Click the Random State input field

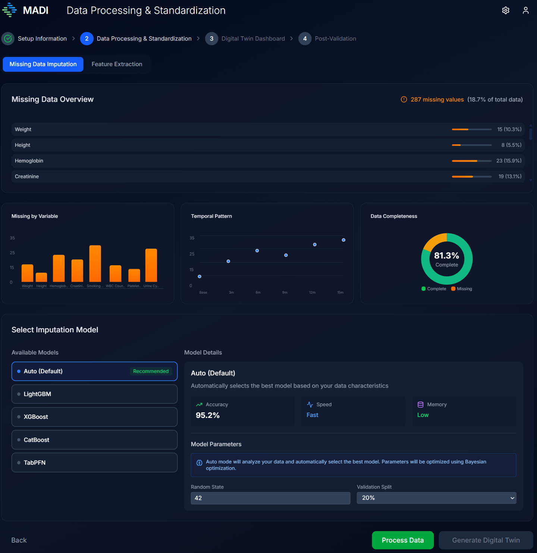(270, 498)
